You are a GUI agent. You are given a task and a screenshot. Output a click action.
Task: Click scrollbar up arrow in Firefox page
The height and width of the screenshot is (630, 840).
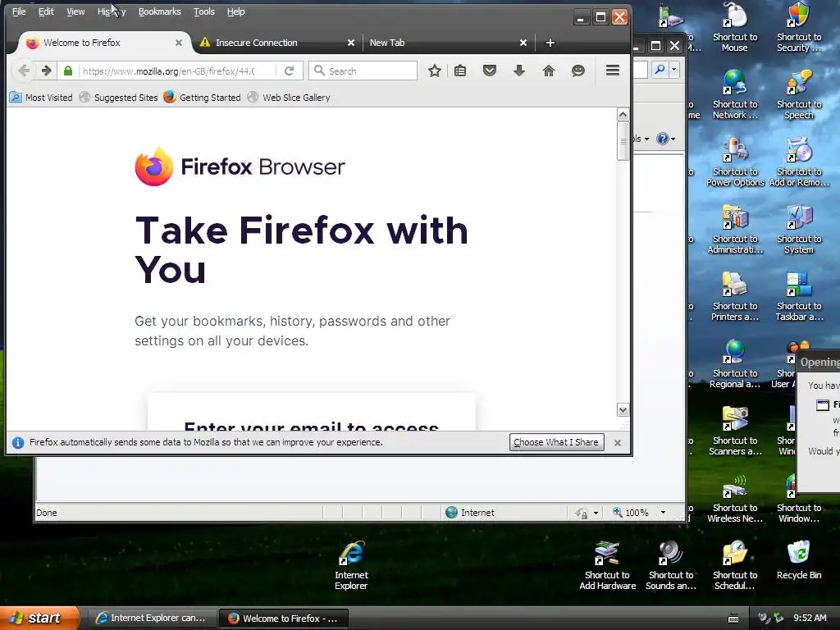pos(623,114)
